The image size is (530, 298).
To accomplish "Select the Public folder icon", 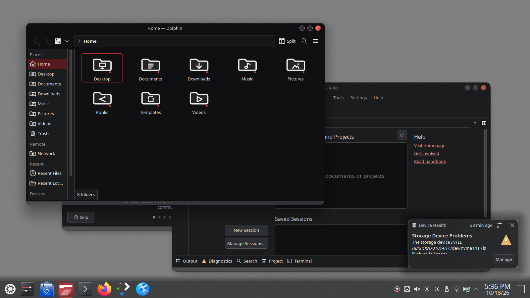I will tap(102, 99).
